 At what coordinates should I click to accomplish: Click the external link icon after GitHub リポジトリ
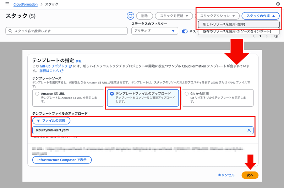click(x=70, y=66)
